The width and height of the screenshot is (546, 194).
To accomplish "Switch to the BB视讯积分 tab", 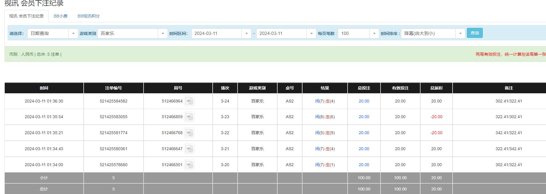I will click(x=89, y=16).
